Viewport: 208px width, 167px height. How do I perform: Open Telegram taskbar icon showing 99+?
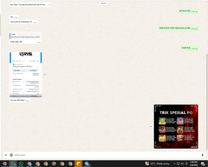[87, 164]
